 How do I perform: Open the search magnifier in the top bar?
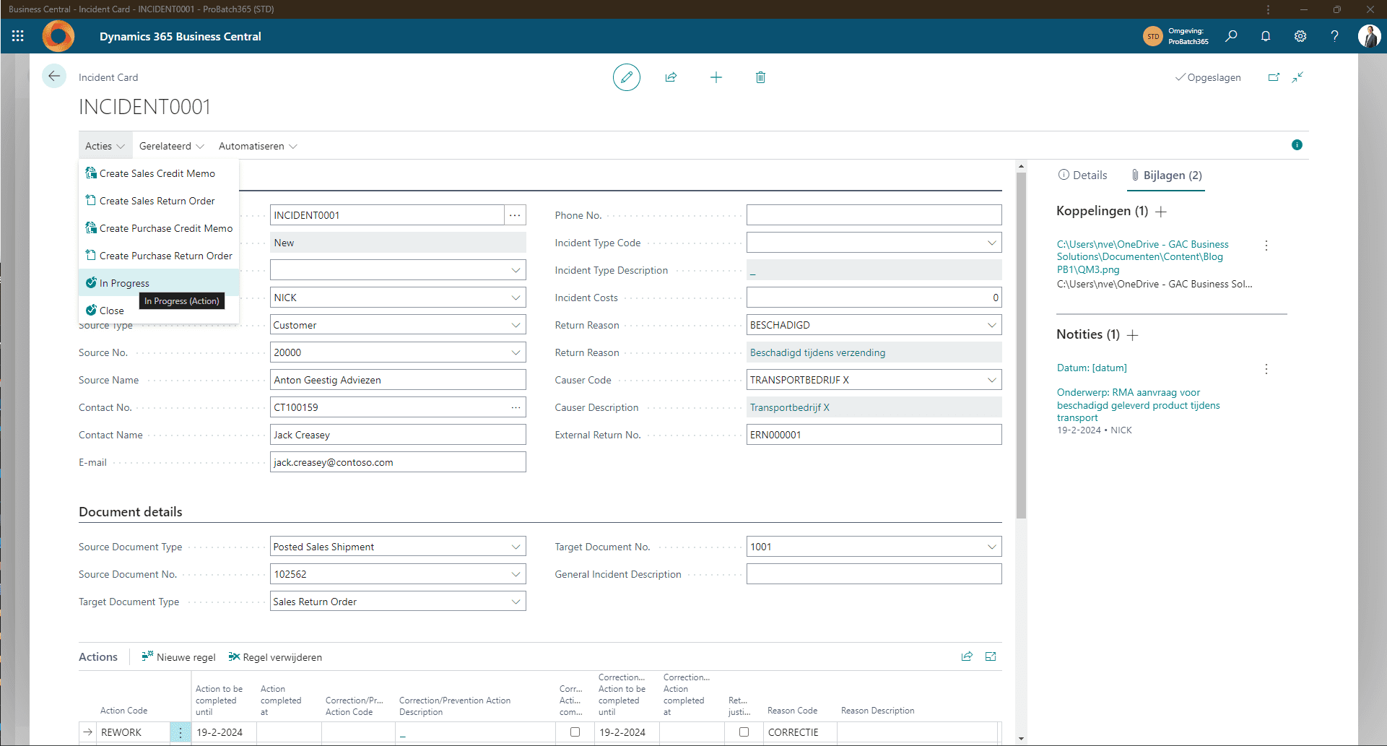click(x=1231, y=36)
